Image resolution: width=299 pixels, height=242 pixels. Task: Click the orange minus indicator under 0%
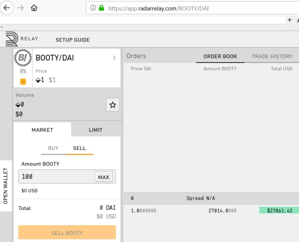tap(23, 82)
